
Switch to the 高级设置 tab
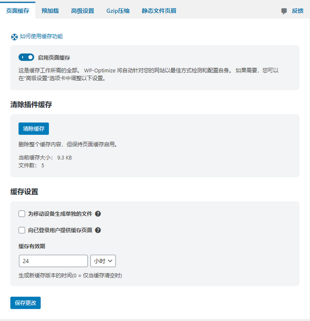tap(82, 11)
